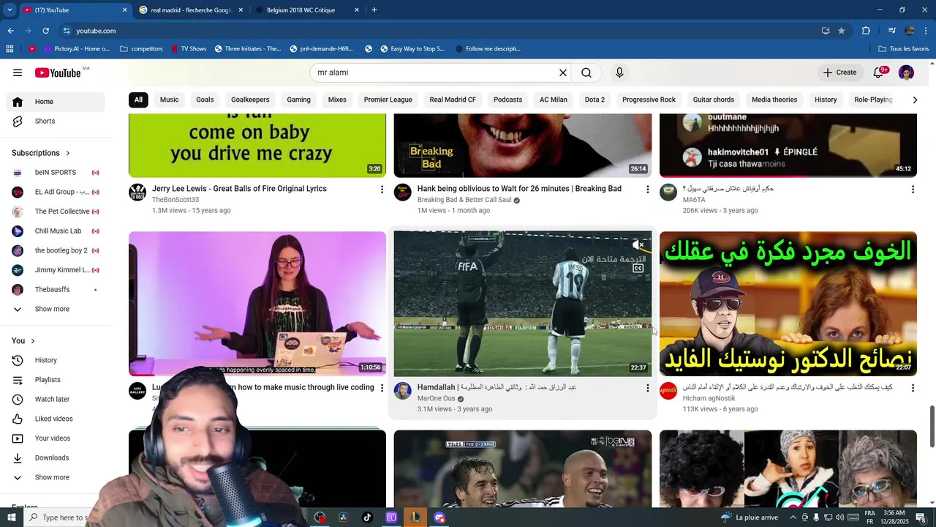Viewport: 936px width, 527px height.
Task: Open the TheBonScott33 channel avatar
Action: tap(137, 193)
